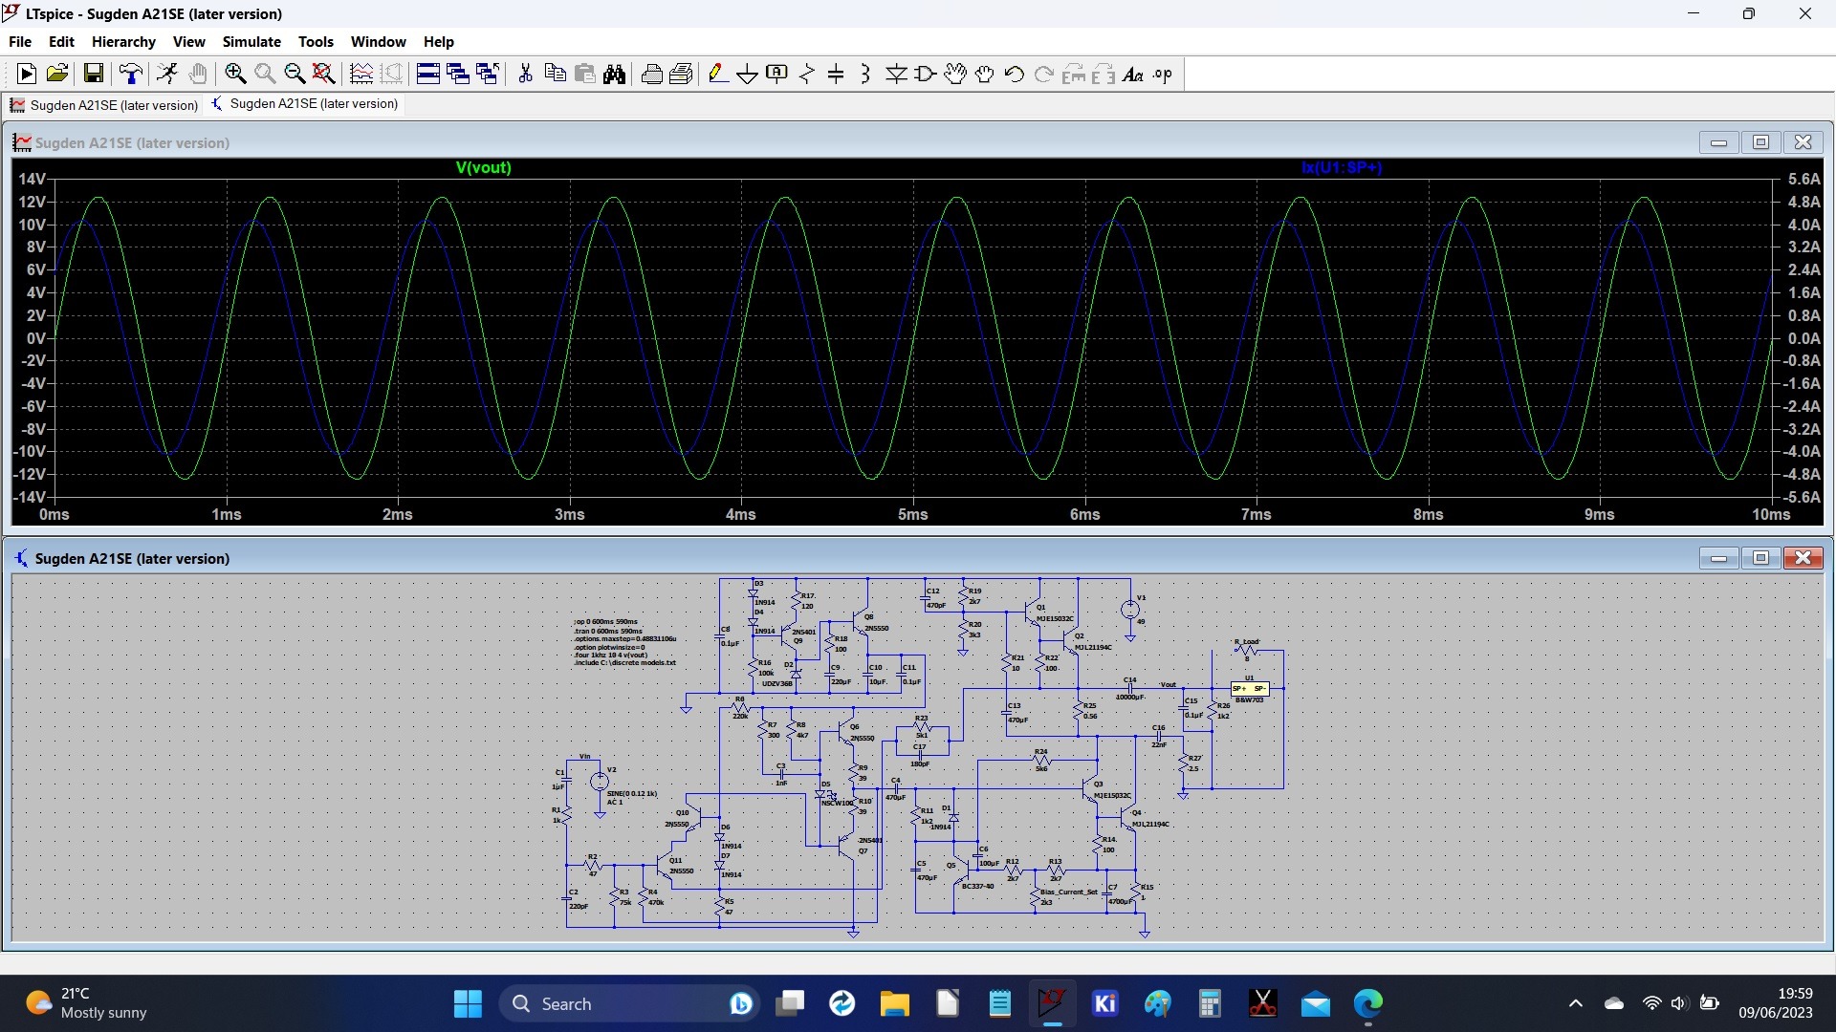Image resolution: width=1836 pixels, height=1032 pixels.
Task: Open the weather widget showing 21°C
Action: coord(86,1003)
